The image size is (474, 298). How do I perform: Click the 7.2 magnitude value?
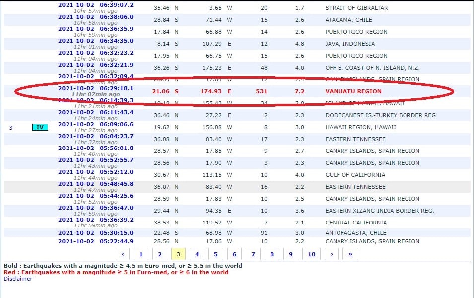[x=300, y=91]
